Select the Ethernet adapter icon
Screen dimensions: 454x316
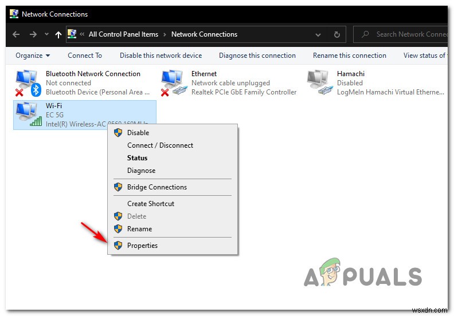pyautogui.click(x=174, y=83)
